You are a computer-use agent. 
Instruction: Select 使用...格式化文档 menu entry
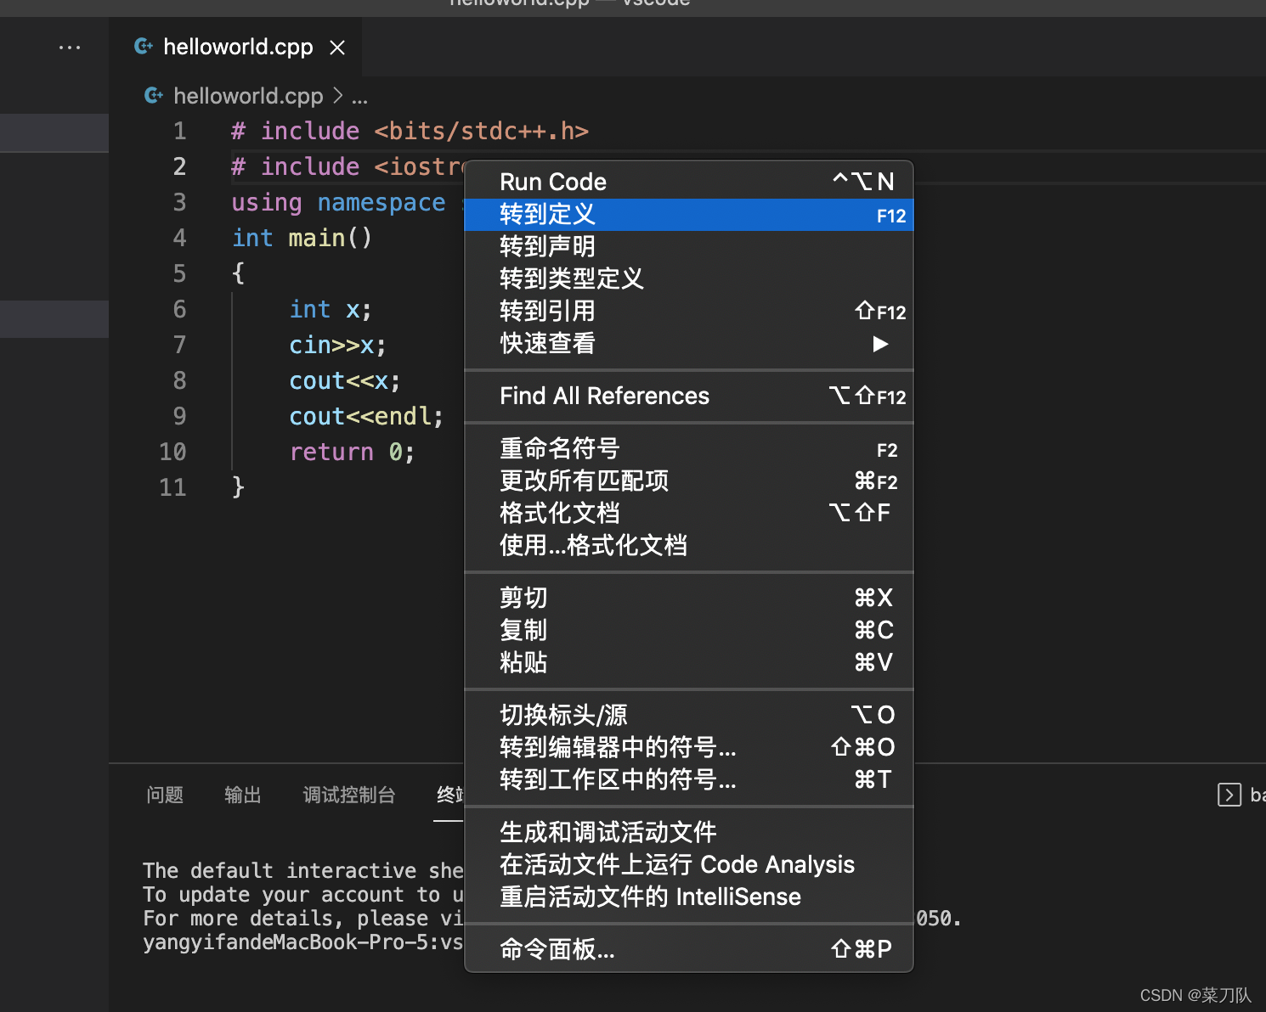(689, 546)
